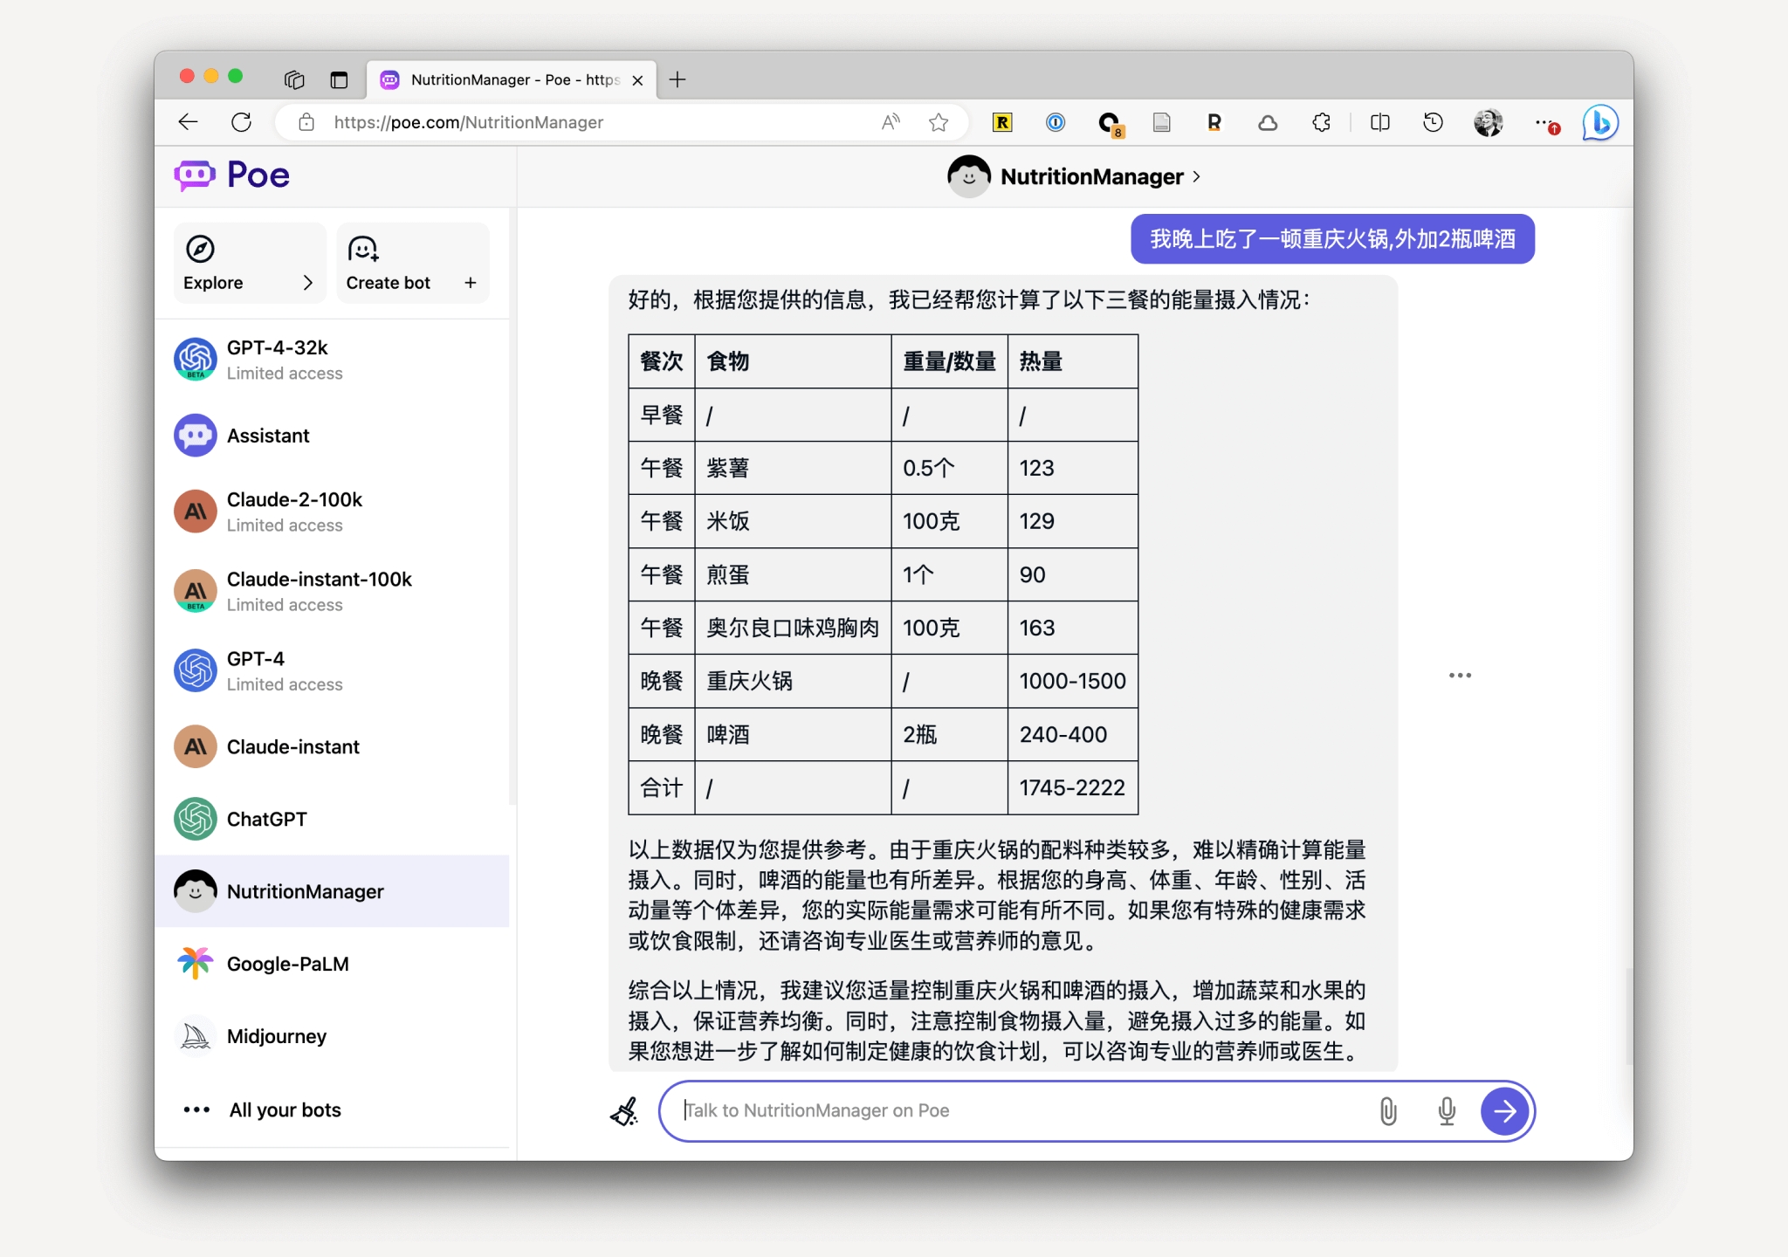
Task: Open the Bing sidebar icon
Action: pyautogui.click(x=1600, y=123)
